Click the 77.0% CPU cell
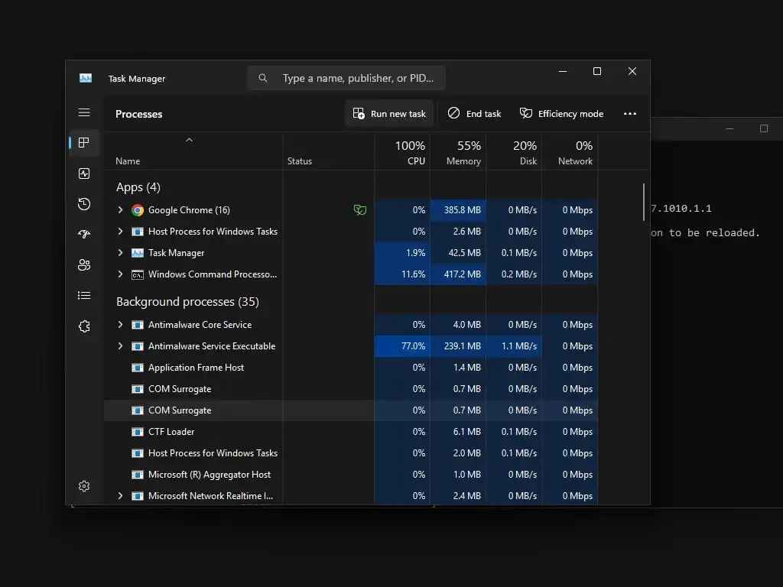 click(x=402, y=346)
